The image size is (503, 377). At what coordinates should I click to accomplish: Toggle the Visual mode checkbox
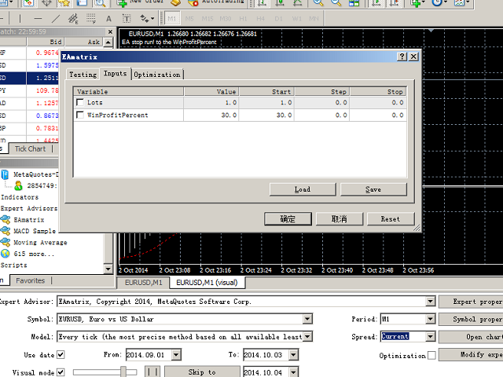tap(61, 372)
